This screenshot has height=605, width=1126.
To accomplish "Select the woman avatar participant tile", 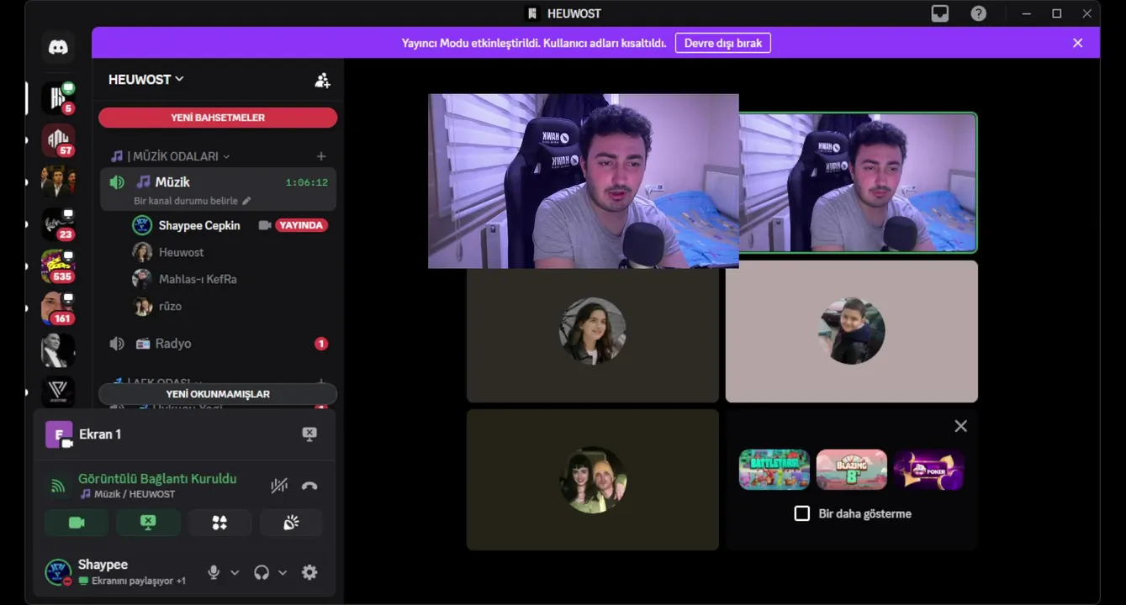I will click(x=593, y=332).
